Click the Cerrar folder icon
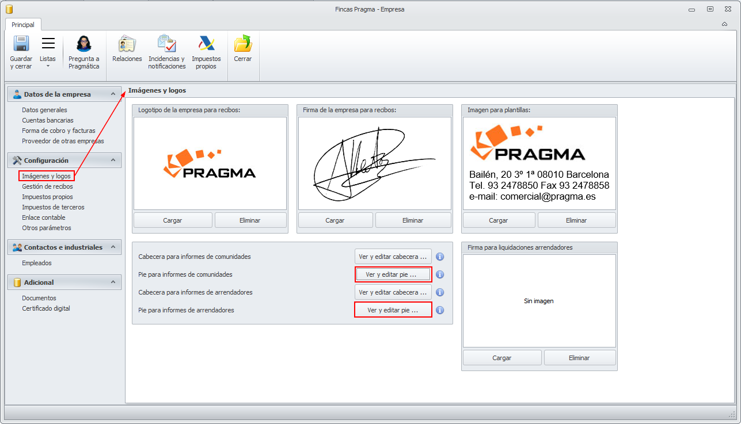Viewport: 741px width, 424px height. click(243, 44)
